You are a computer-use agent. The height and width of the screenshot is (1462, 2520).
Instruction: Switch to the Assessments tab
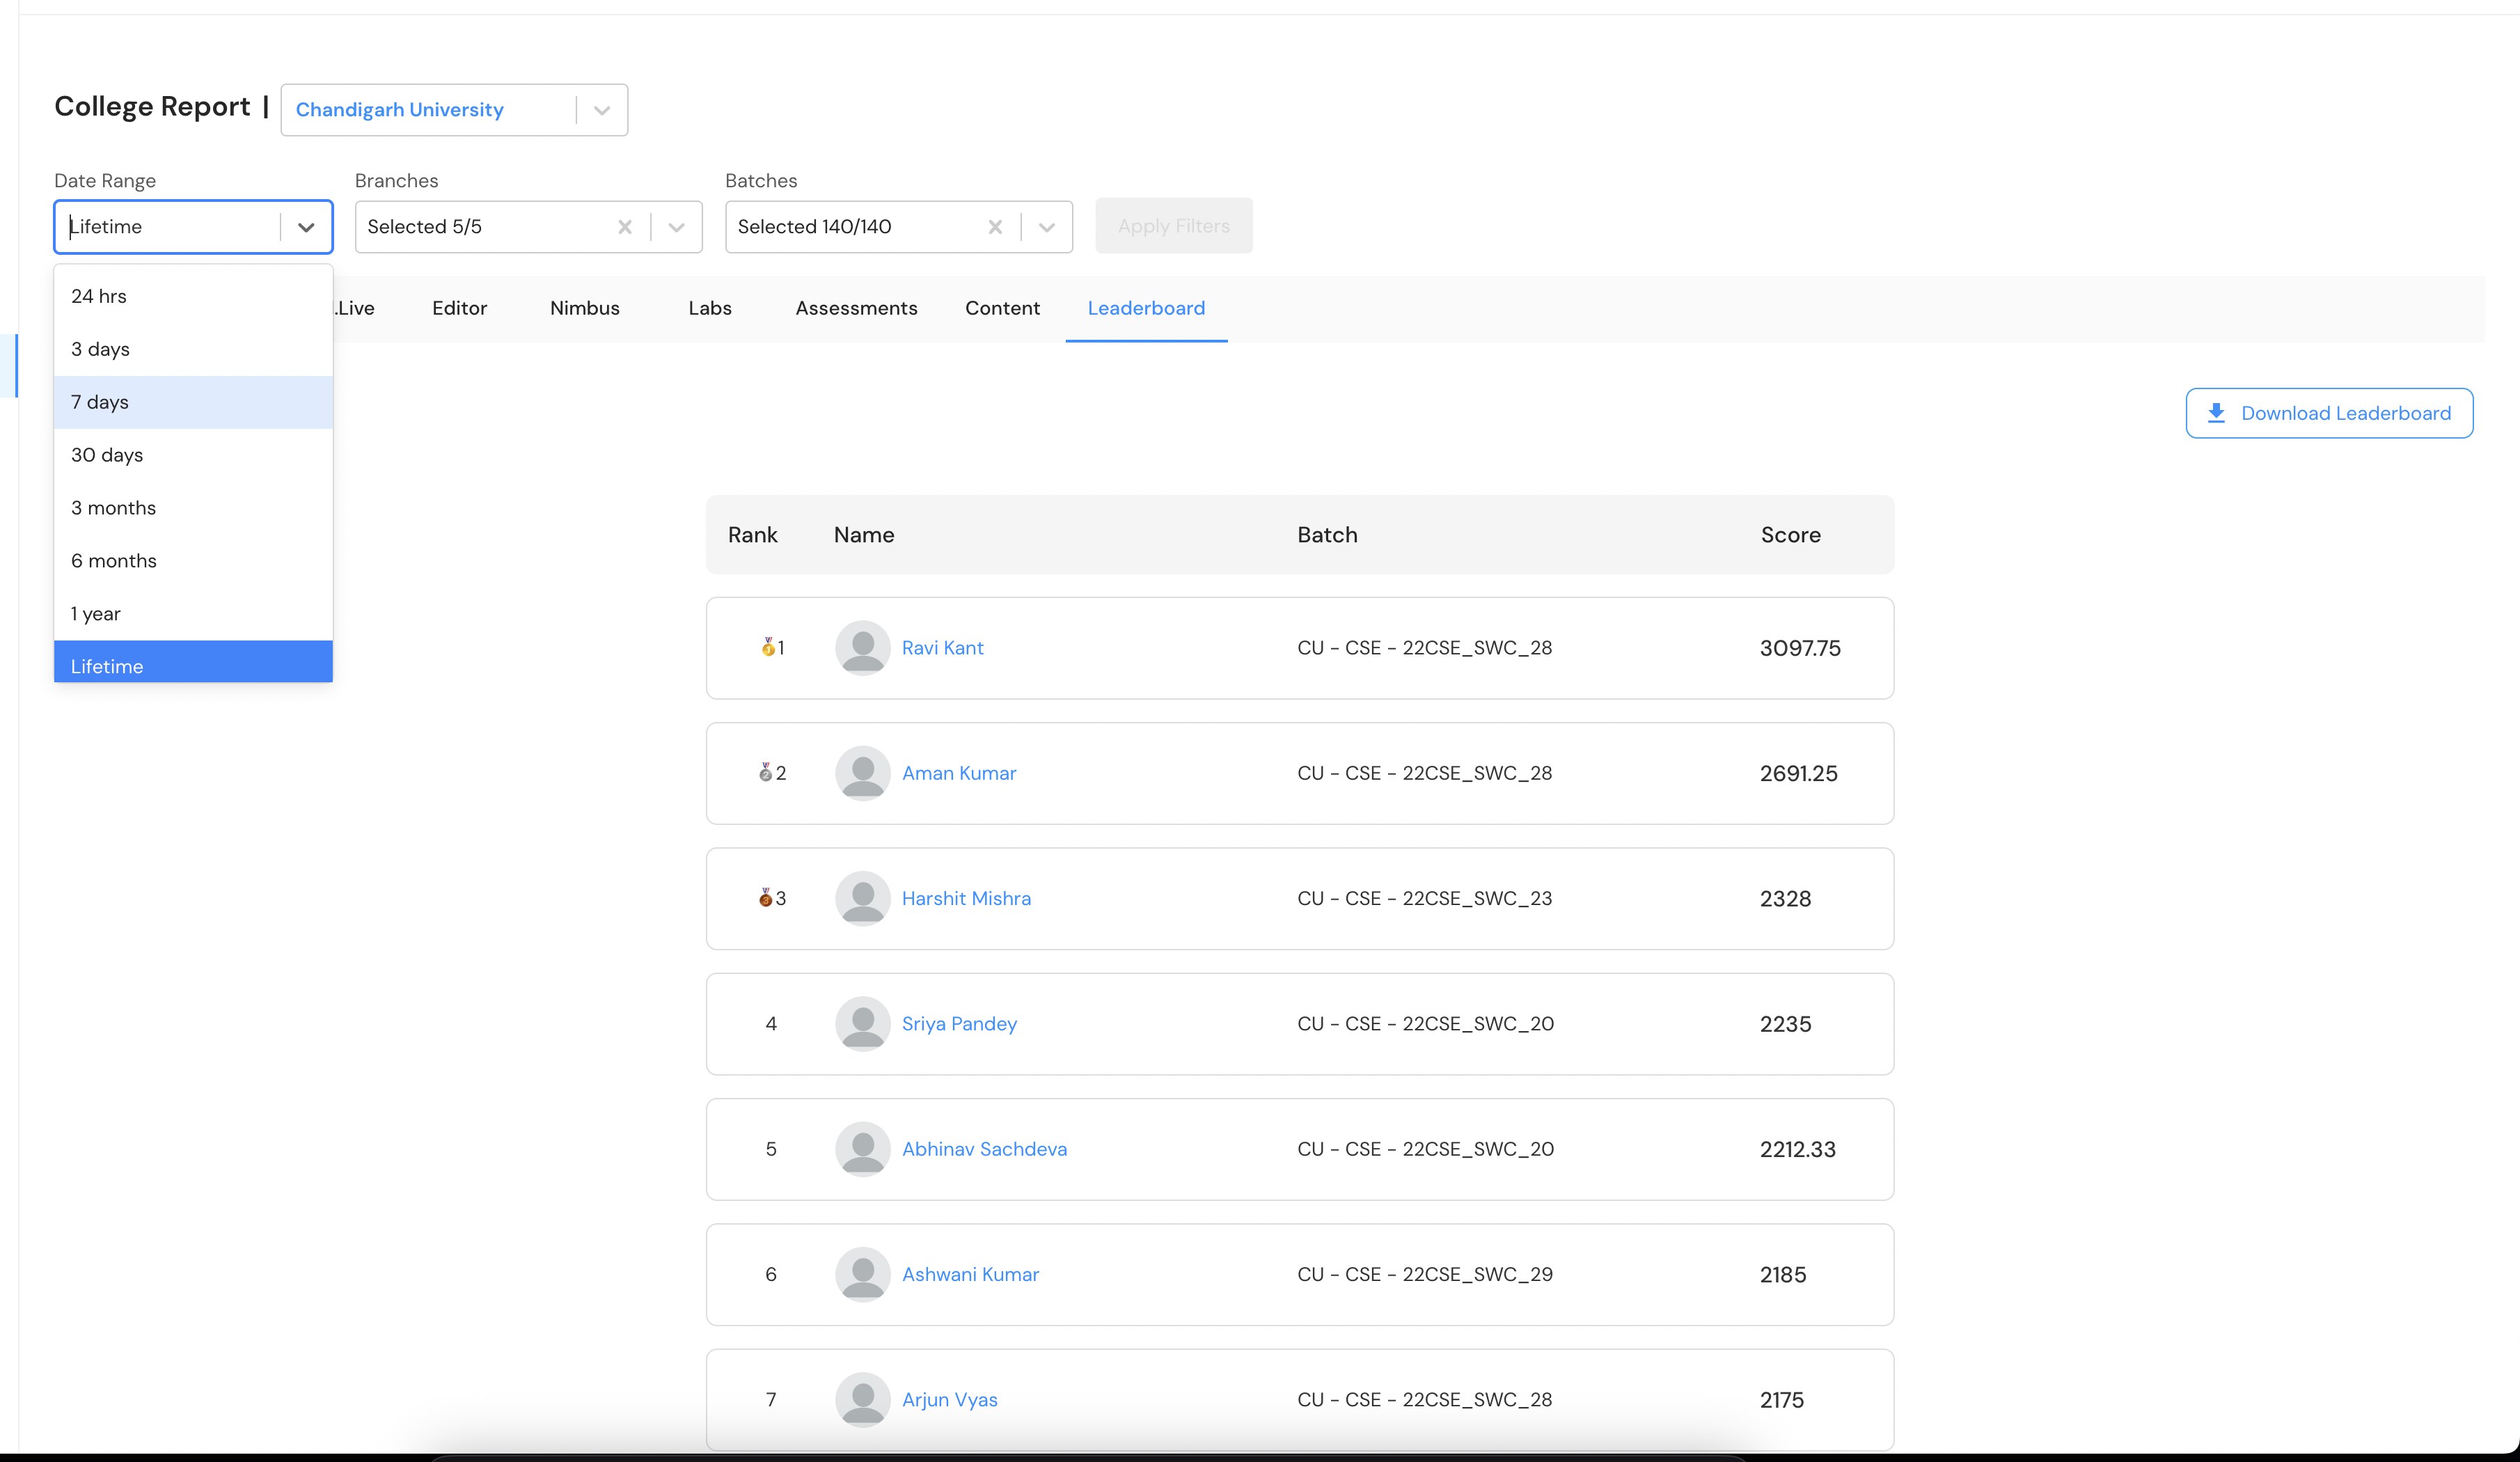pyautogui.click(x=856, y=308)
